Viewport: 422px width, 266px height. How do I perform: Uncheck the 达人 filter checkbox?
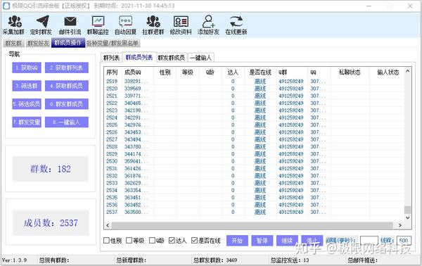(172, 240)
